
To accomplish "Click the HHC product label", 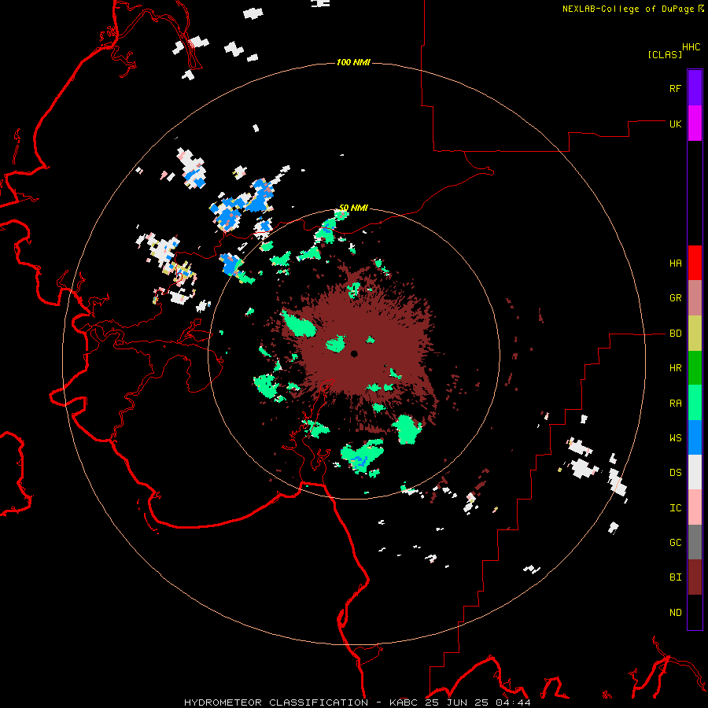I will tap(691, 46).
